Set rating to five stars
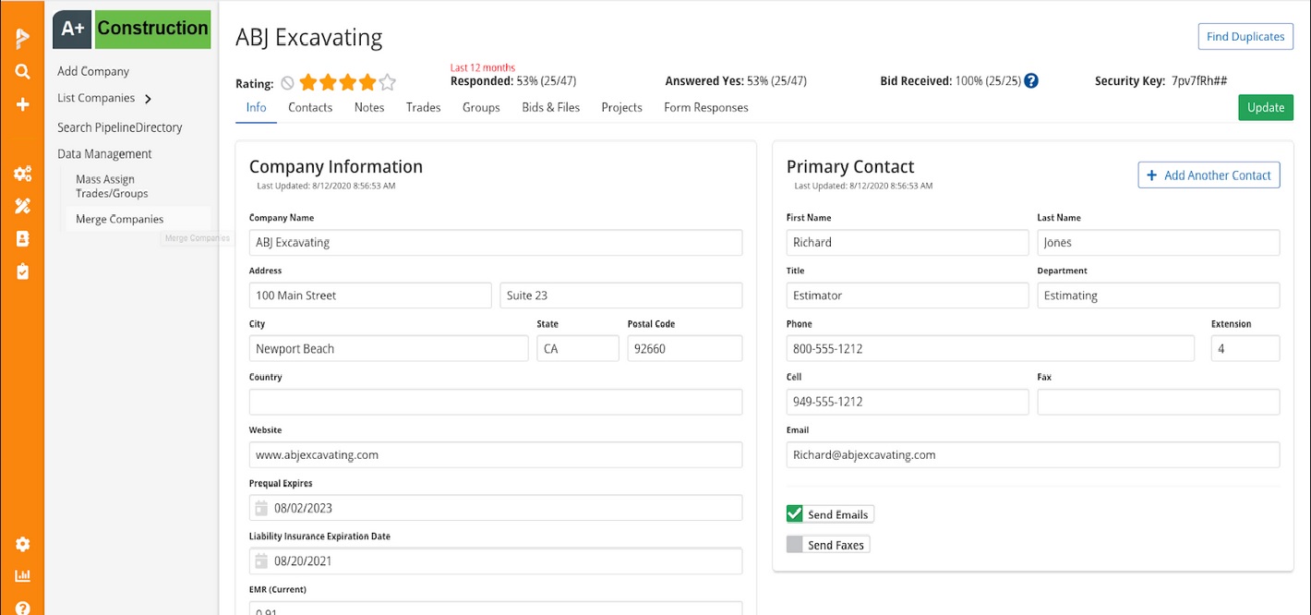 click(388, 83)
